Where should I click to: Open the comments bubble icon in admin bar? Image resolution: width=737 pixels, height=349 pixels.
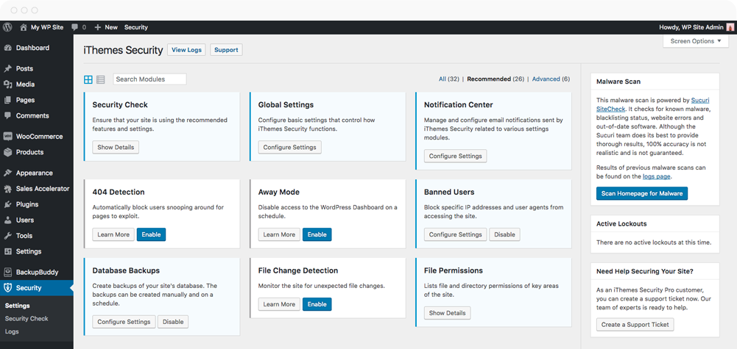(x=75, y=27)
